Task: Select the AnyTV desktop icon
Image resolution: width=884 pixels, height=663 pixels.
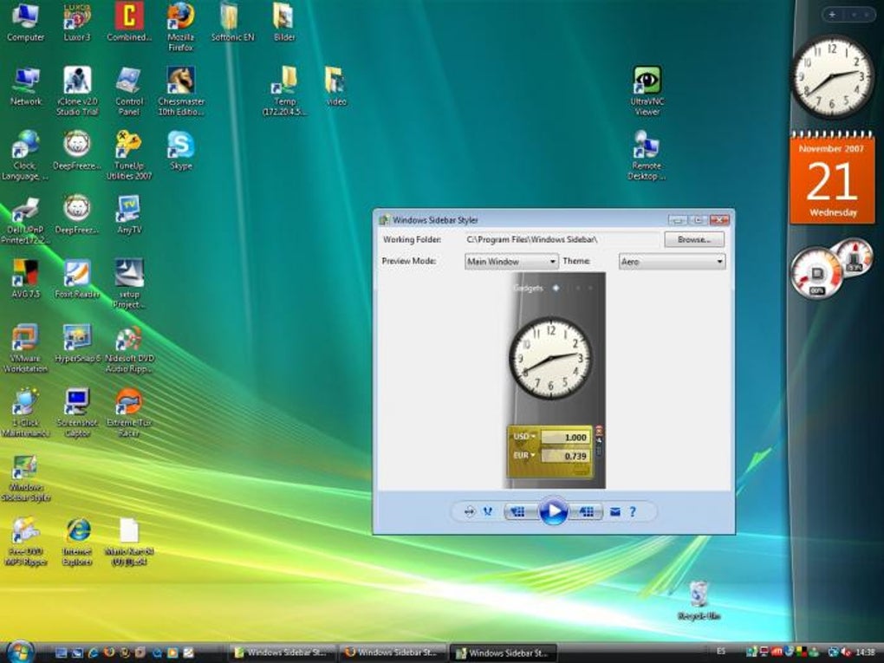Action: [129, 215]
